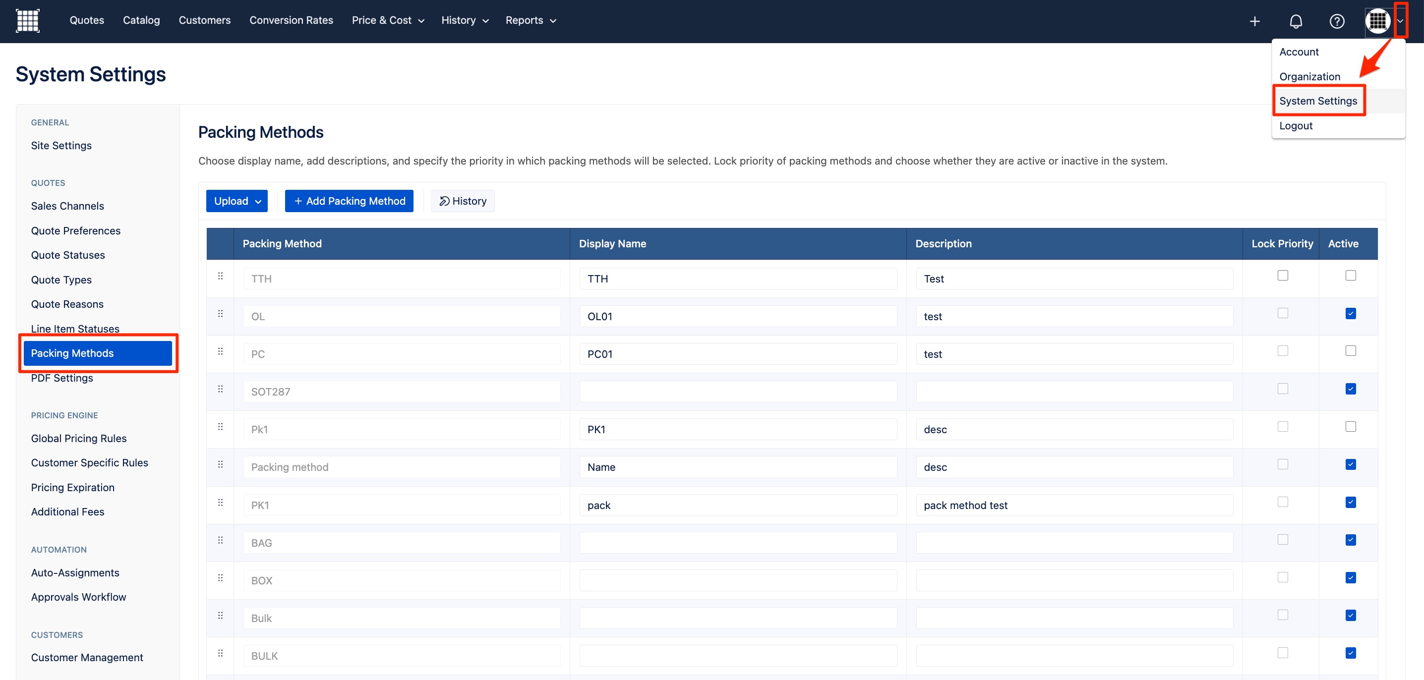The image size is (1424, 680).
Task: Click the drag handle for TTH row
Action: click(x=221, y=276)
